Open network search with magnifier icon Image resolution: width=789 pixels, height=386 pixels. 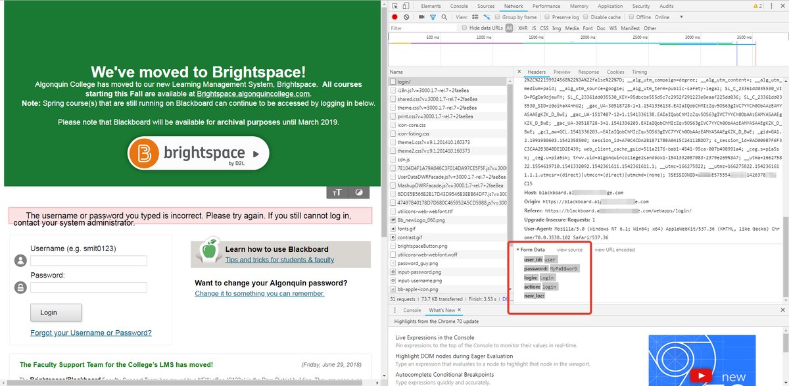click(445, 17)
